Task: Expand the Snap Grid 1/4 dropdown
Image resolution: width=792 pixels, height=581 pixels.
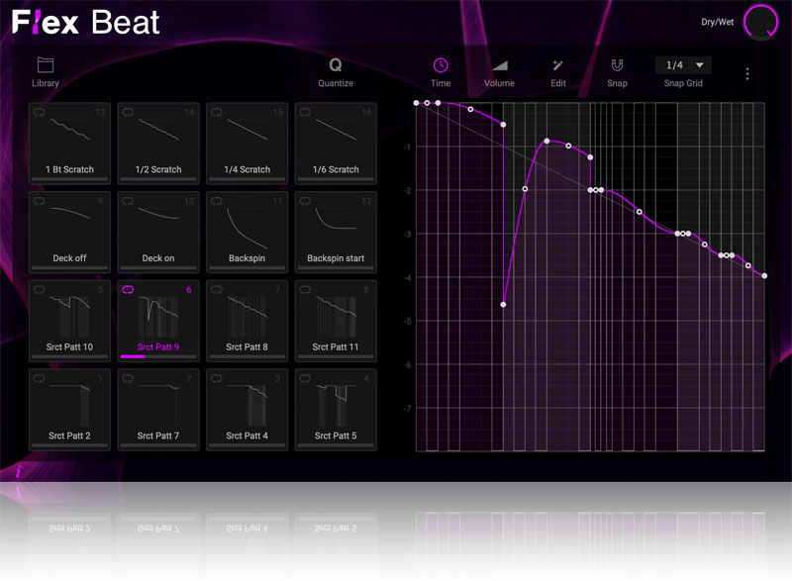Action: 683,65
